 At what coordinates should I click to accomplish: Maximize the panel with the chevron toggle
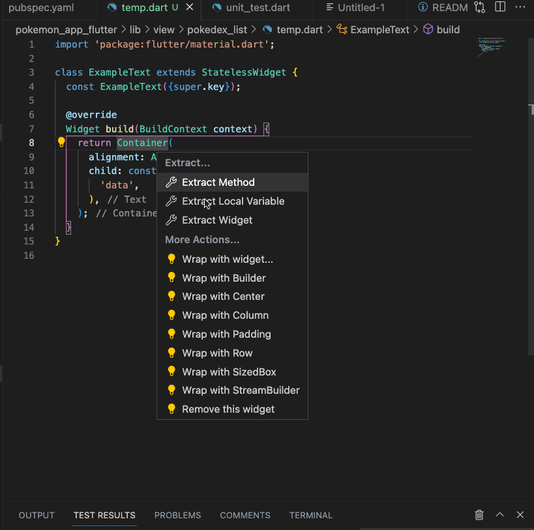(499, 515)
